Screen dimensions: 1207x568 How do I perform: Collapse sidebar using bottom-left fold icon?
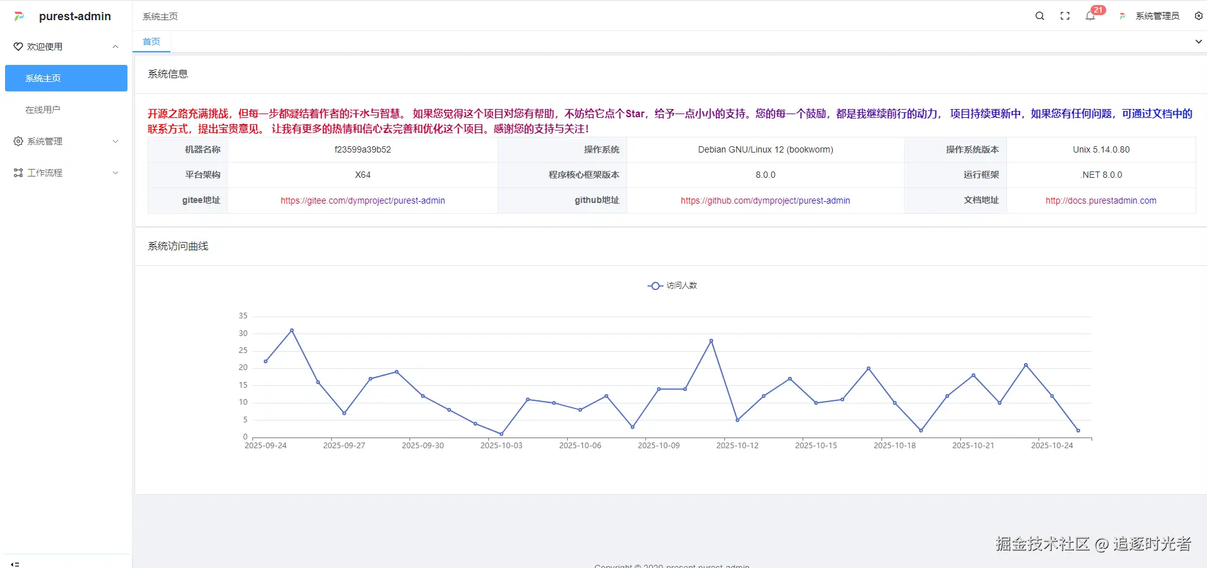[15, 564]
